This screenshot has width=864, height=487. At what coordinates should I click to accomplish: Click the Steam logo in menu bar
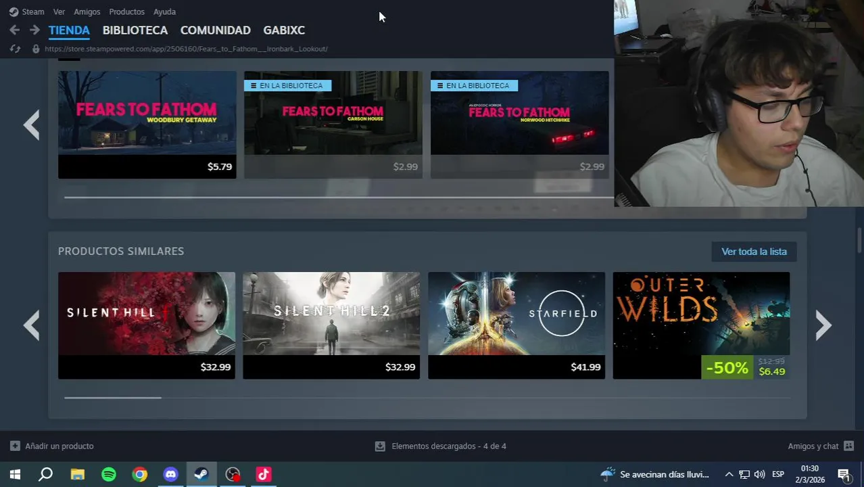tap(14, 11)
